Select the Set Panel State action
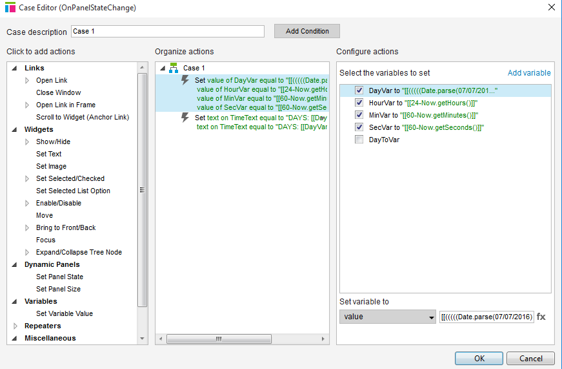Viewport: 562px width, 369px height. [x=59, y=277]
